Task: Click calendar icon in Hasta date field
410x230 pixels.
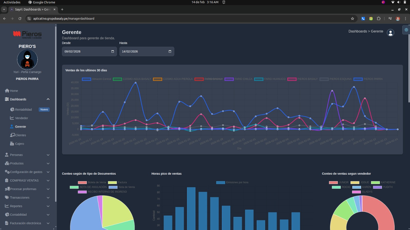Action: coord(170,51)
